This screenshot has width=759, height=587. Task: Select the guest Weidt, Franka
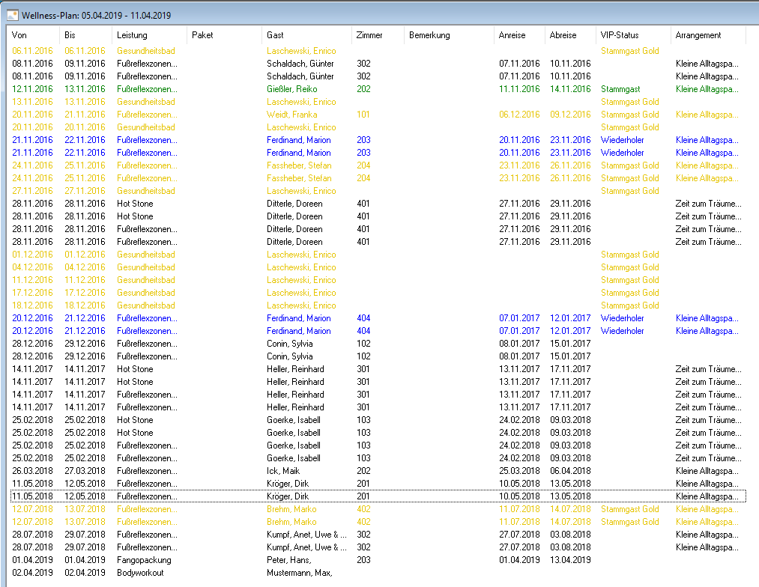click(x=292, y=115)
